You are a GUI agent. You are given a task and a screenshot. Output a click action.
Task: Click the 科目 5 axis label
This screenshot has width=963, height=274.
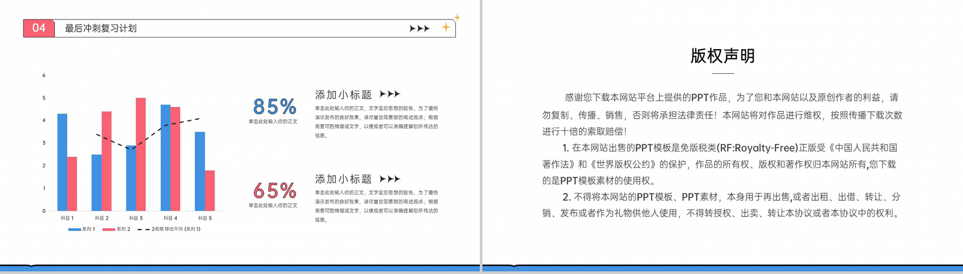pos(204,218)
